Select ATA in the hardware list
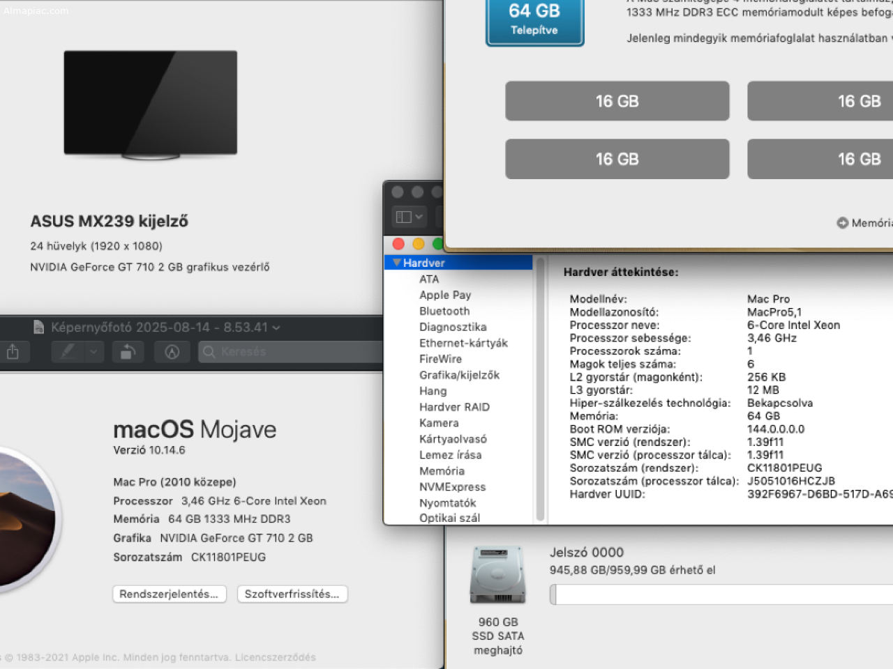The width and height of the screenshot is (893, 669). click(429, 279)
